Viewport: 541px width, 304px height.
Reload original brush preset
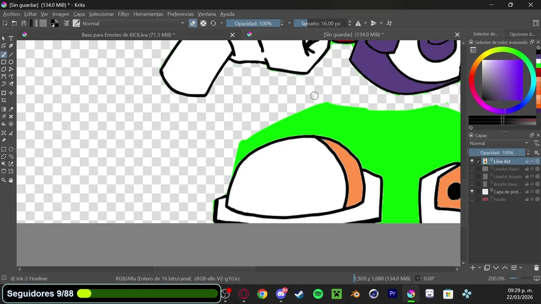213,23
